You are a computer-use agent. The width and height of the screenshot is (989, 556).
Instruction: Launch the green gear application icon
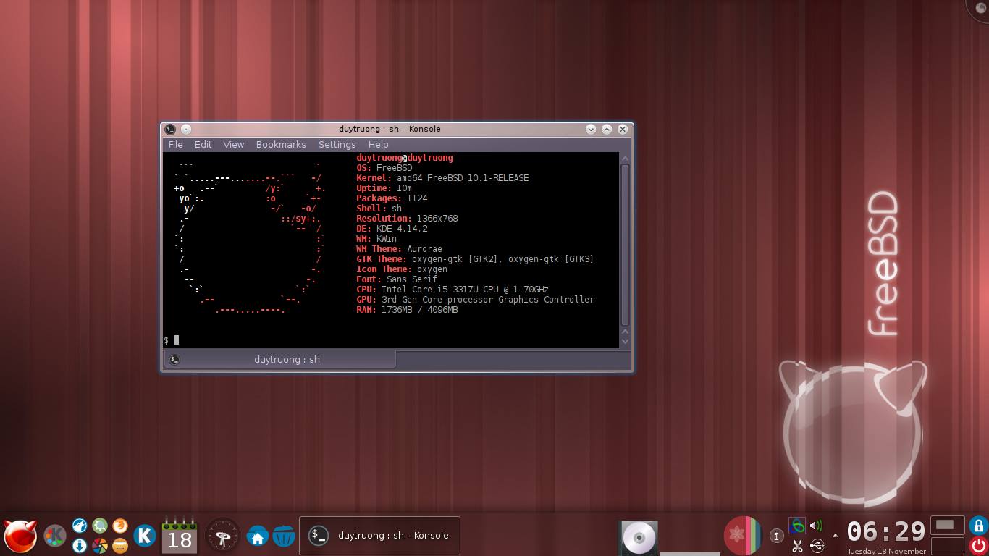point(100,526)
